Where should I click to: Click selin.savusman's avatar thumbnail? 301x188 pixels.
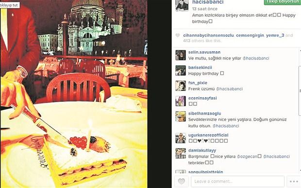coord(181,55)
